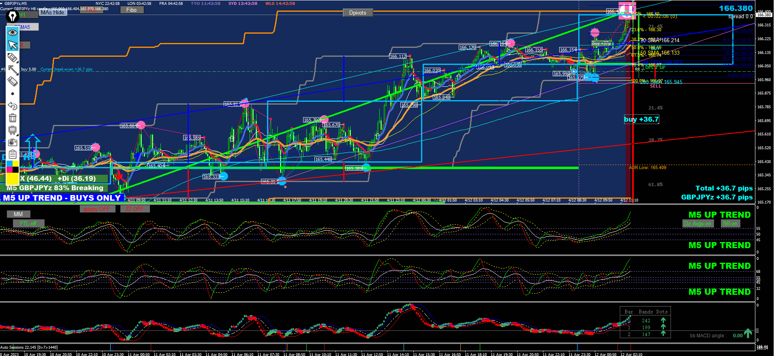
Task: Click the buy +36.7 trade label
Action: 641,119
